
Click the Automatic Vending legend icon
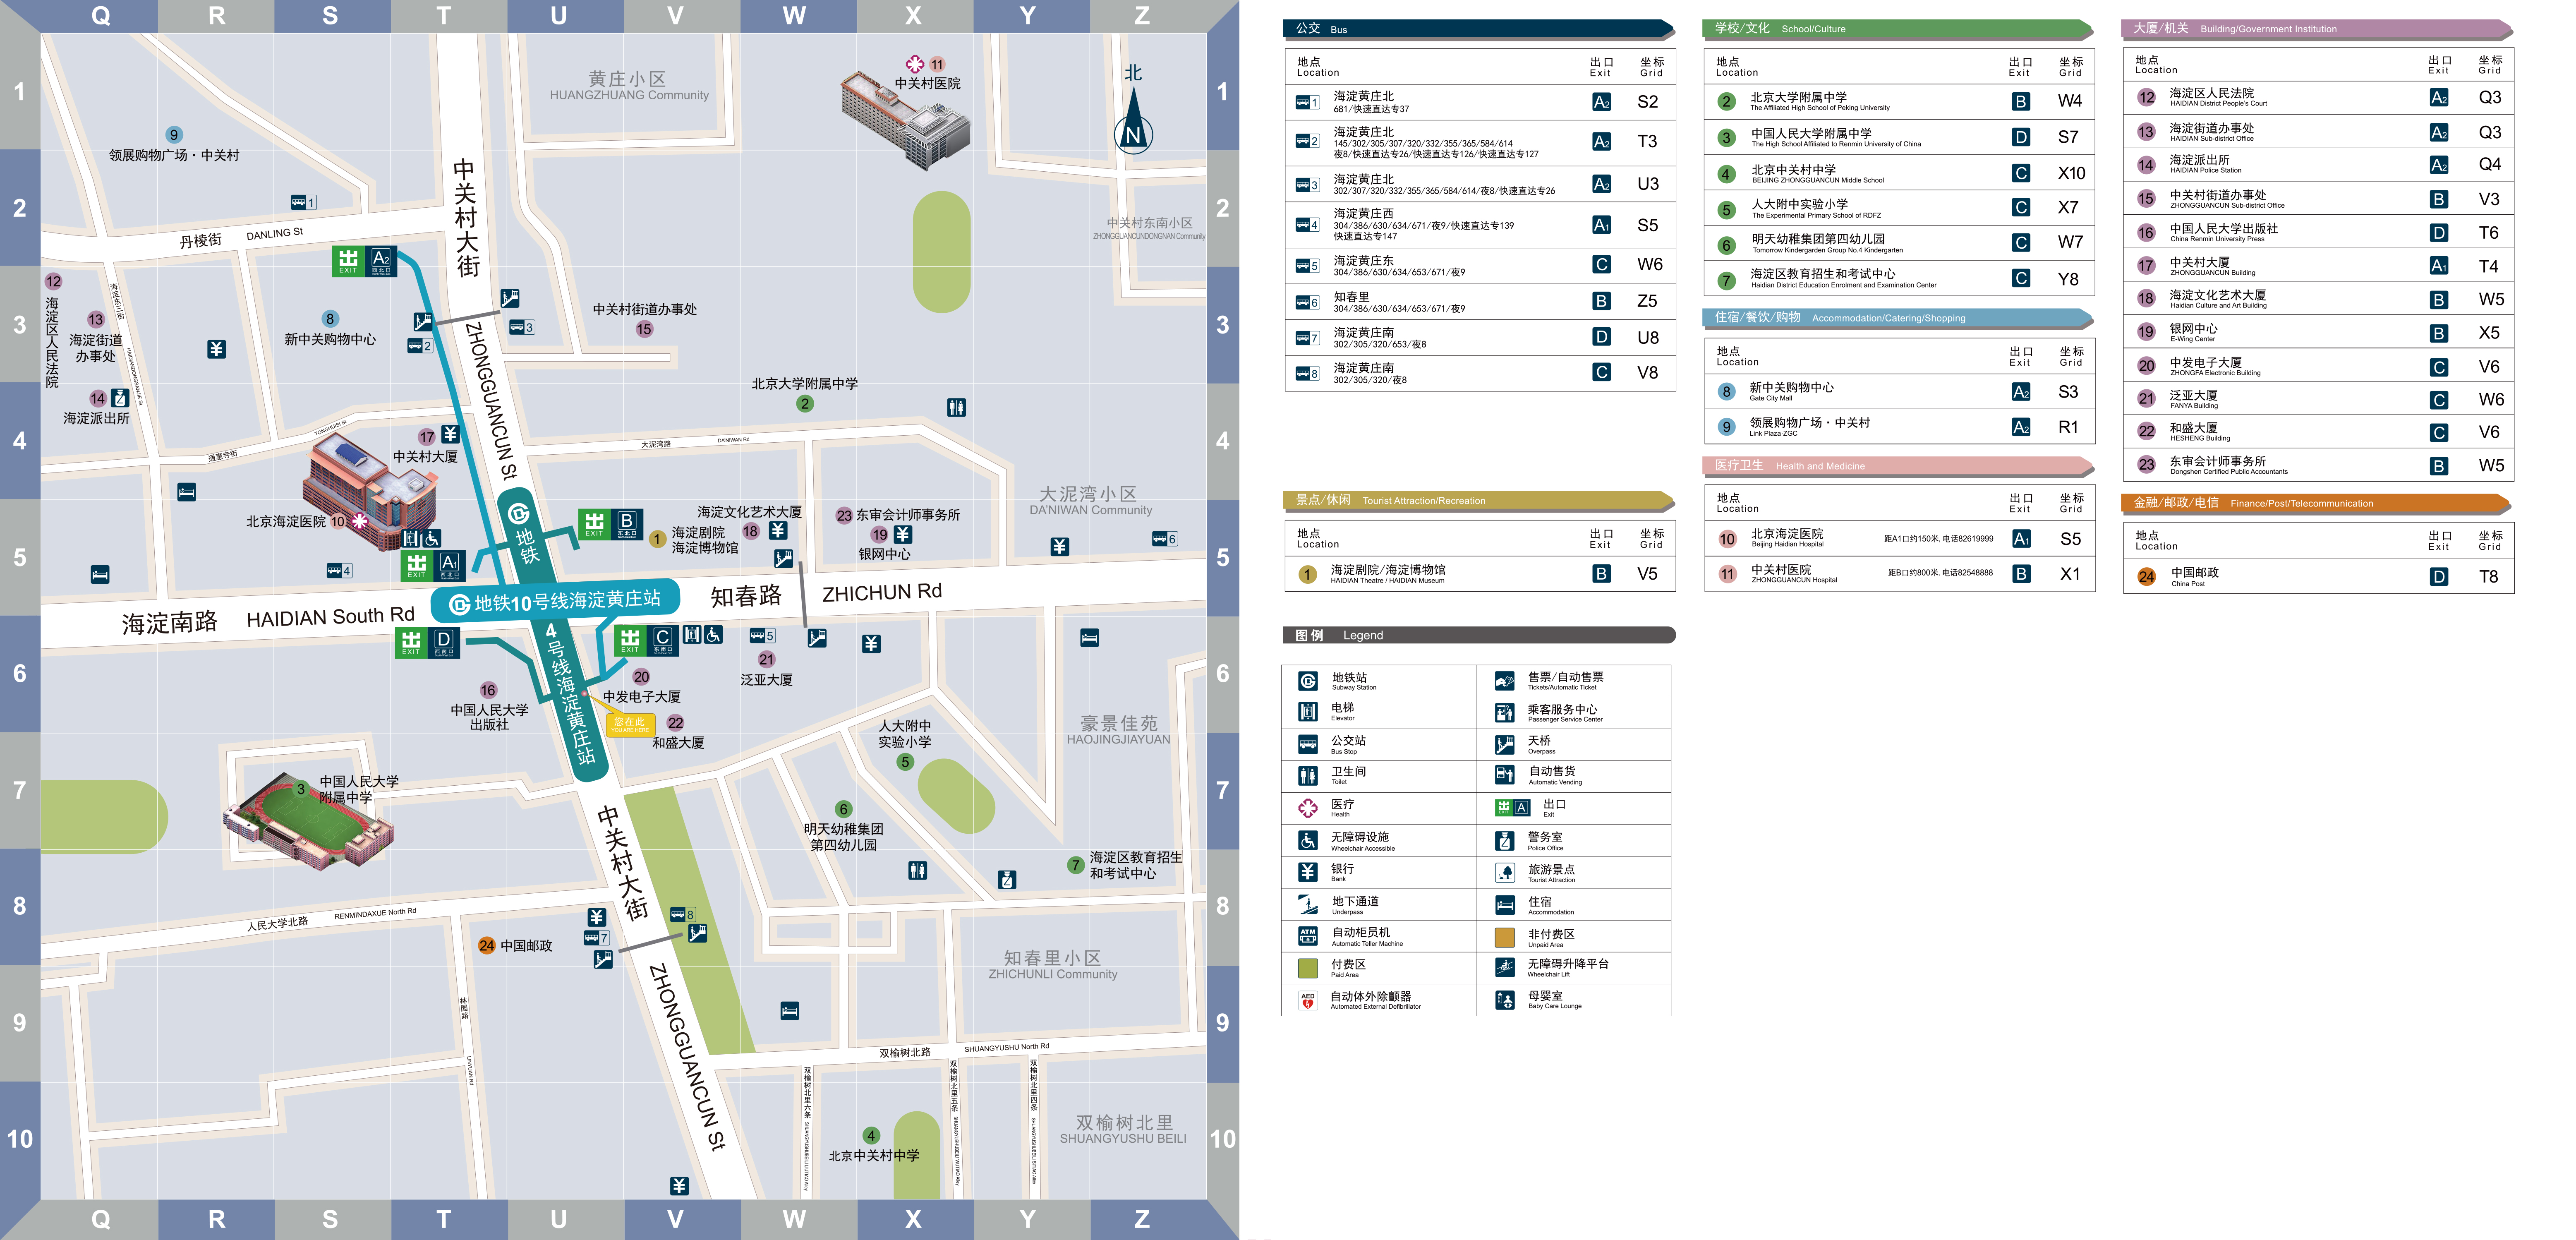[x=1505, y=775]
